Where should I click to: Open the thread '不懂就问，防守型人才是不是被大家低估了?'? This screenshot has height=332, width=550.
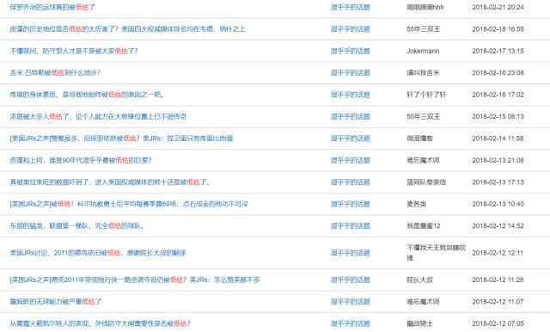[x=74, y=51]
